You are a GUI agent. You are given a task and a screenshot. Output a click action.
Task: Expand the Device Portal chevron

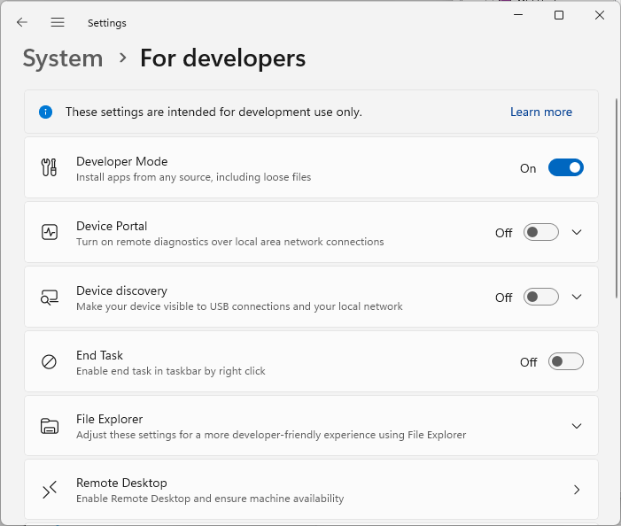point(577,232)
